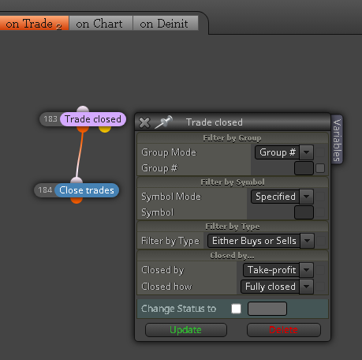Image resolution: width=362 pixels, height=360 pixels.
Task: Click the orange output connector below Close trades
Action: [x=77, y=200]
